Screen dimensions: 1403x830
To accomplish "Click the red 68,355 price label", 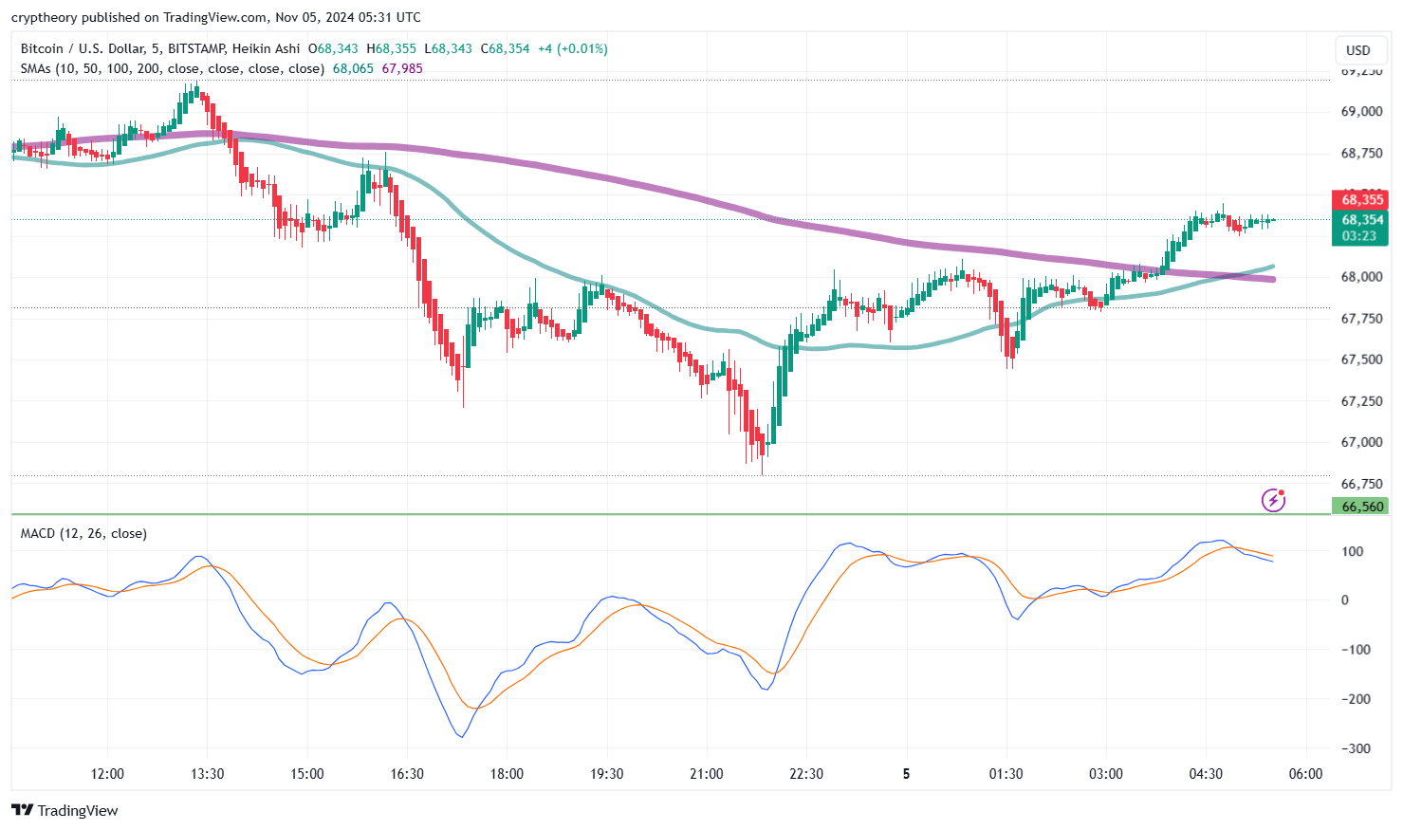I will click(1361, 200).
